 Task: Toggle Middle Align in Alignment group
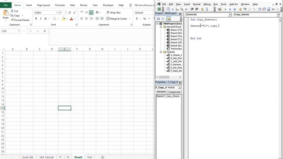[x=87, y=12]
